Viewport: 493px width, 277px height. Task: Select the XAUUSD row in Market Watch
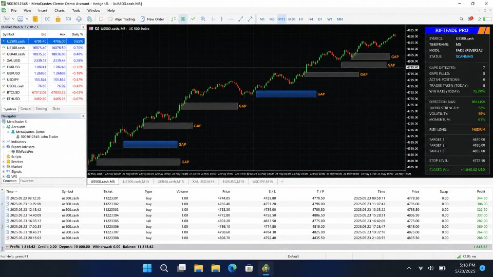[43, 61]
